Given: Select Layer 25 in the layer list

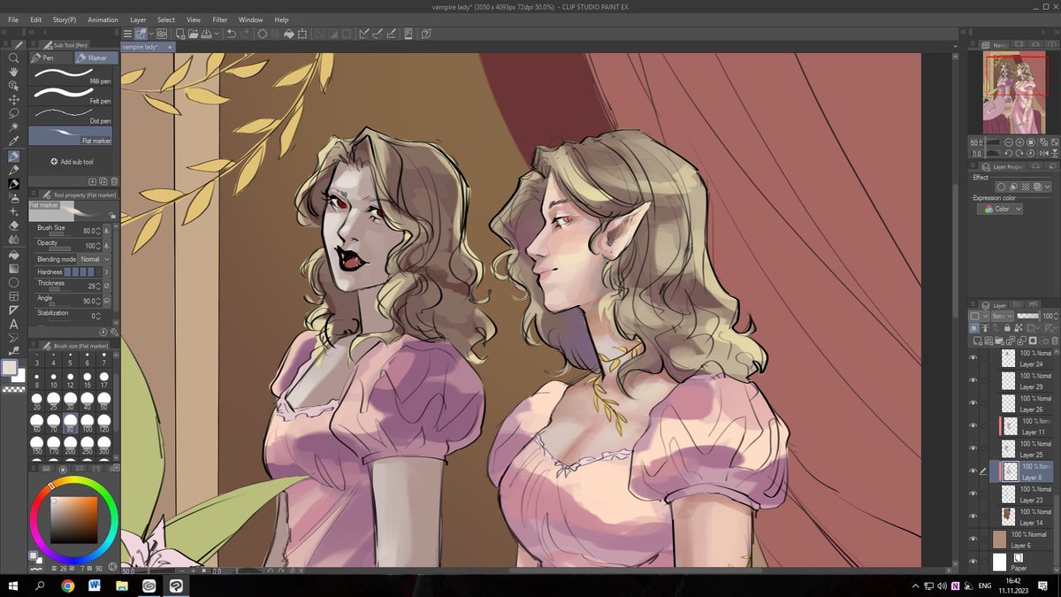Looking at the screenshot, I should 1024,448.
